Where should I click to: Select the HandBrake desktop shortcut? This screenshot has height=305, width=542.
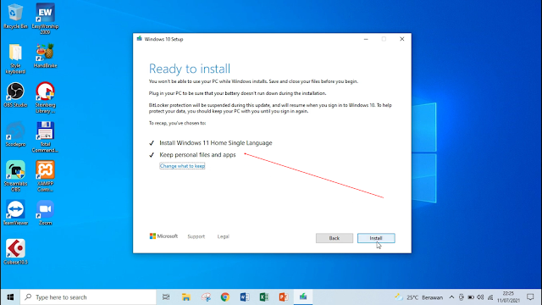coord(45,55)
